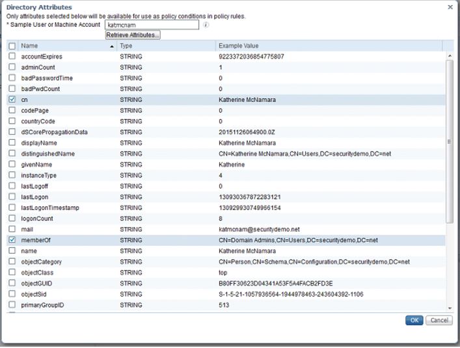Select the cn attribute name

[24, 100]
